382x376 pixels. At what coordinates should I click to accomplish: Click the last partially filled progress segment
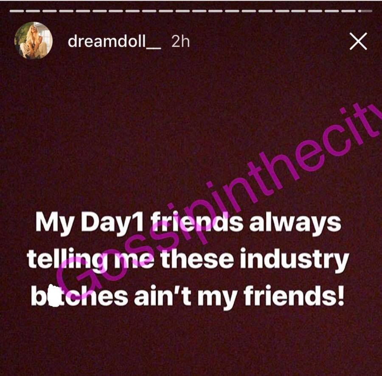pyautogui.click(x=365, y=11)
